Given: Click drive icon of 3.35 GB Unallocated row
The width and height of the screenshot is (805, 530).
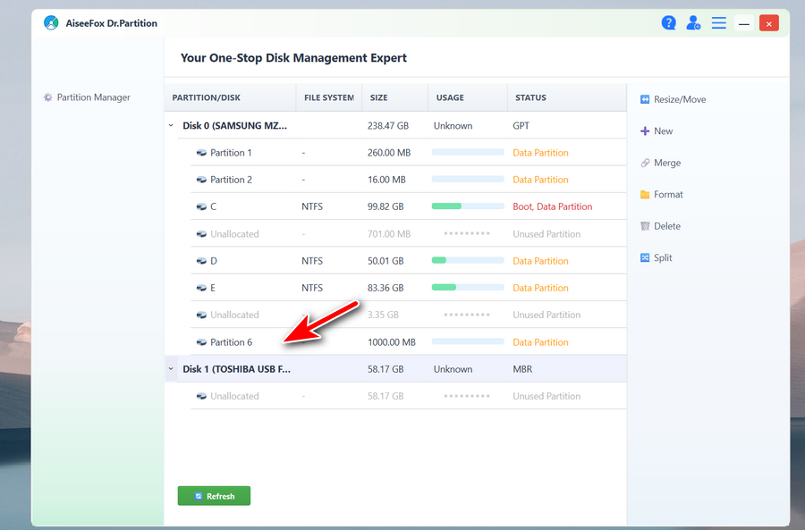Looking at the screenshot, I should (x=201, y=315).
